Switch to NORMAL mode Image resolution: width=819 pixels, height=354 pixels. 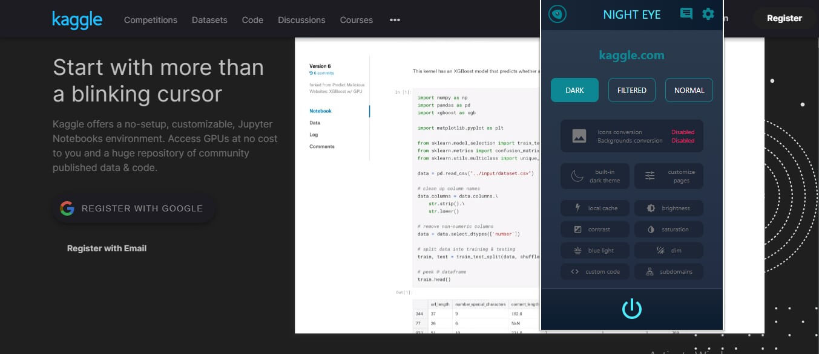(689, 90)
